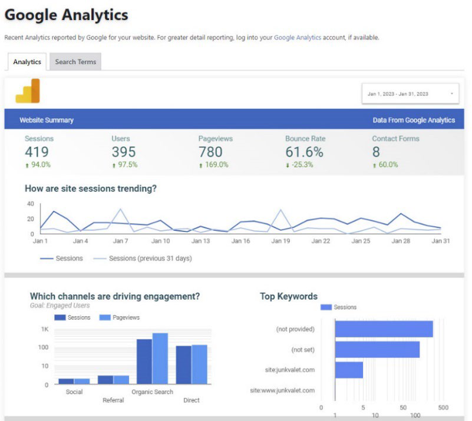The width and height of the screenshot is (472, 421).
Task: Click the Jan 7 axis label
Action: coord(120,241)
